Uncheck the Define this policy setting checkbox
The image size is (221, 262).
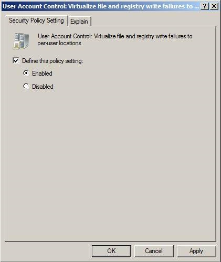coord(16,61)
